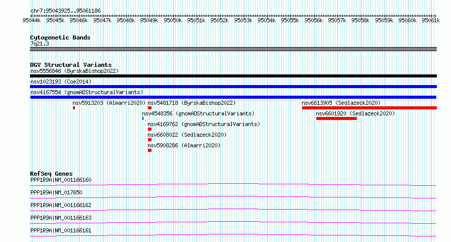451x242 pixels.
Task: Click the 95061k ruler tick label
Action: point(431,20)
